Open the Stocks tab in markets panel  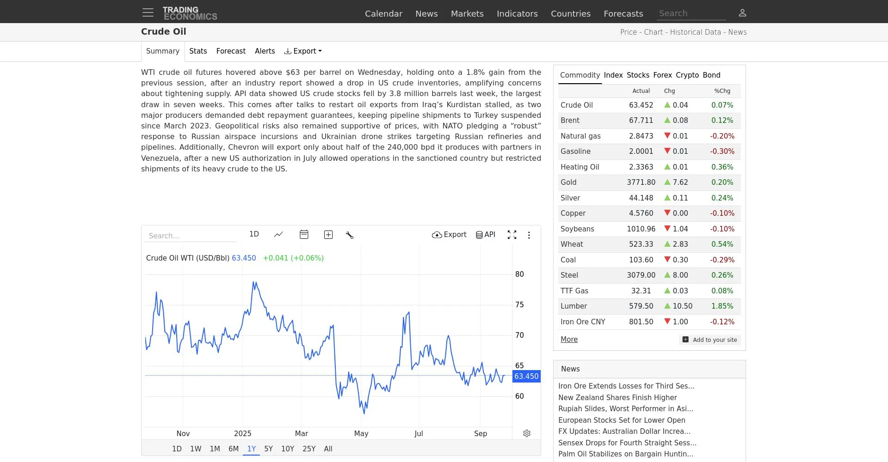point(638,75)
